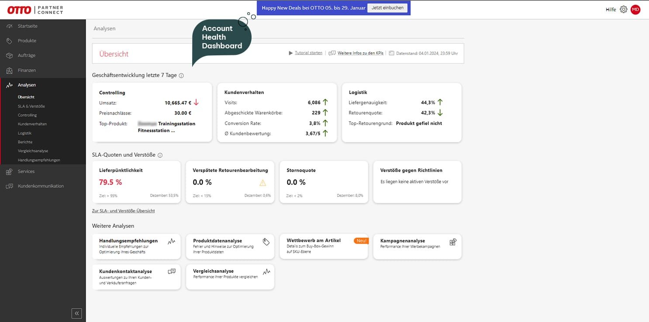The height and width of the screenshot is (322, 649).
Task: Open Produkte in the sidebar
Action: [27, 41]
